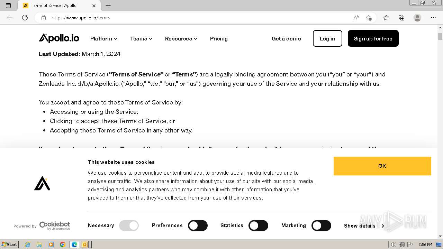Open a new browser tab
This screenshot has width=443, height=249.
click(x=108, y=6)
